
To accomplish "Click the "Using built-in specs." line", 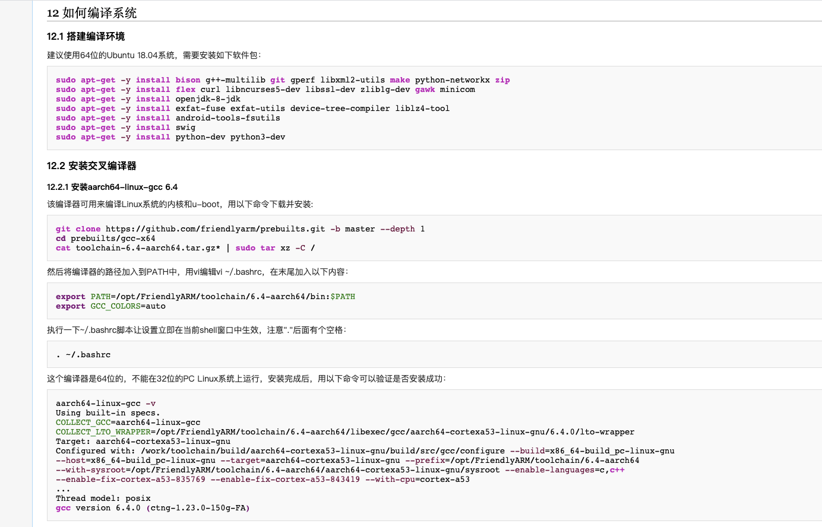I will 108,413.
